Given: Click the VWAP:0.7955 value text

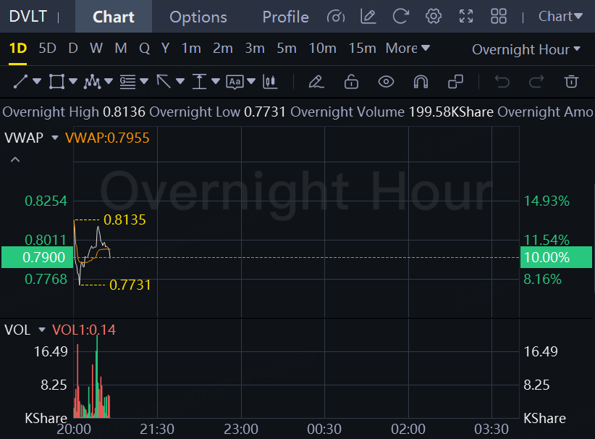Looking at the screenshot, I should pyautogui.click(x=107, y=138).
